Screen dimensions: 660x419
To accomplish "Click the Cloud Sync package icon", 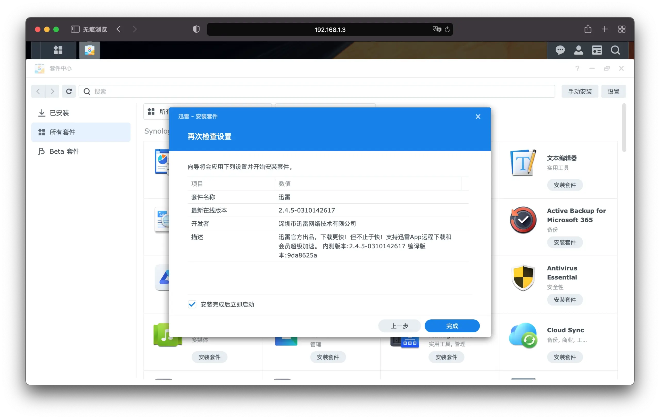I will pyautogui.click(x=523, y=336).
